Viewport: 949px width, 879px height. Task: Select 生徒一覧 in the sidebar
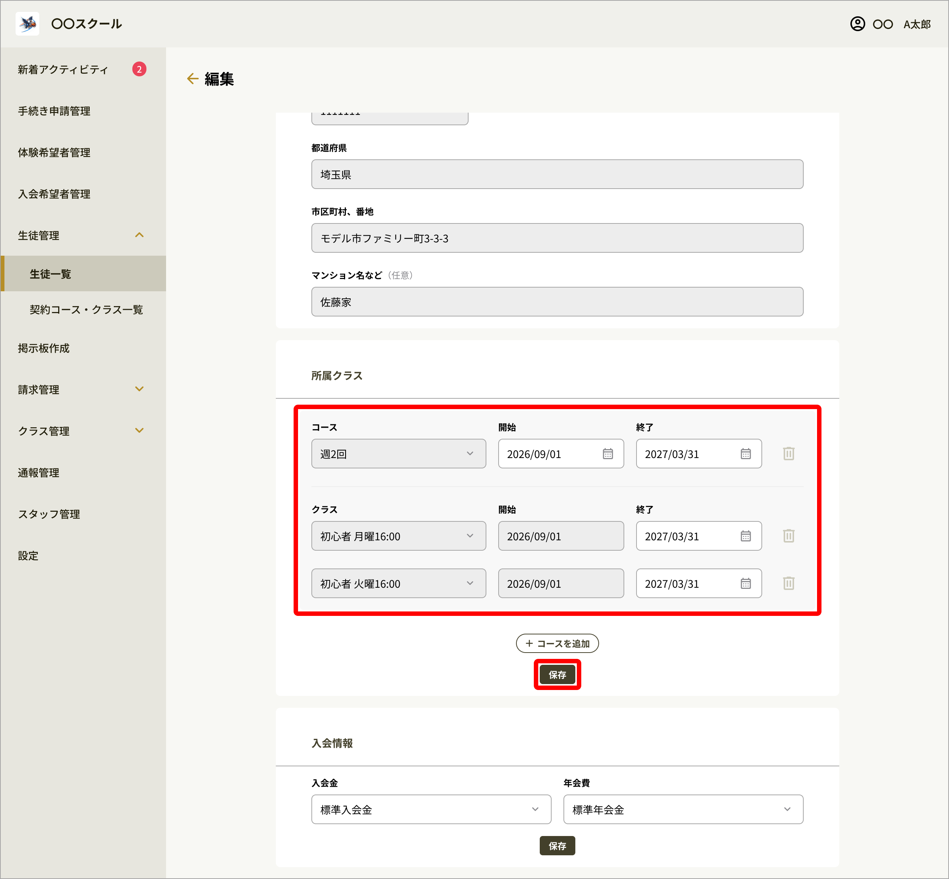(x=83, y=273)
